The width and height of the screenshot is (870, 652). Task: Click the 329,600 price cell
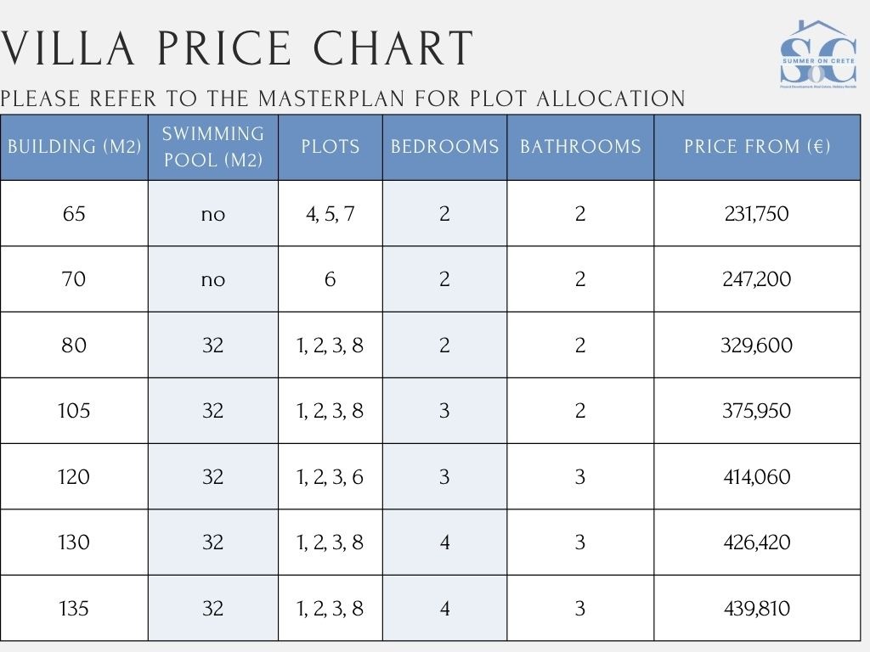click(x=757, y=346)
